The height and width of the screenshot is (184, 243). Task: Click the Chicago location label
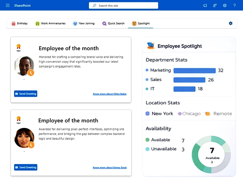pos(191,114)
